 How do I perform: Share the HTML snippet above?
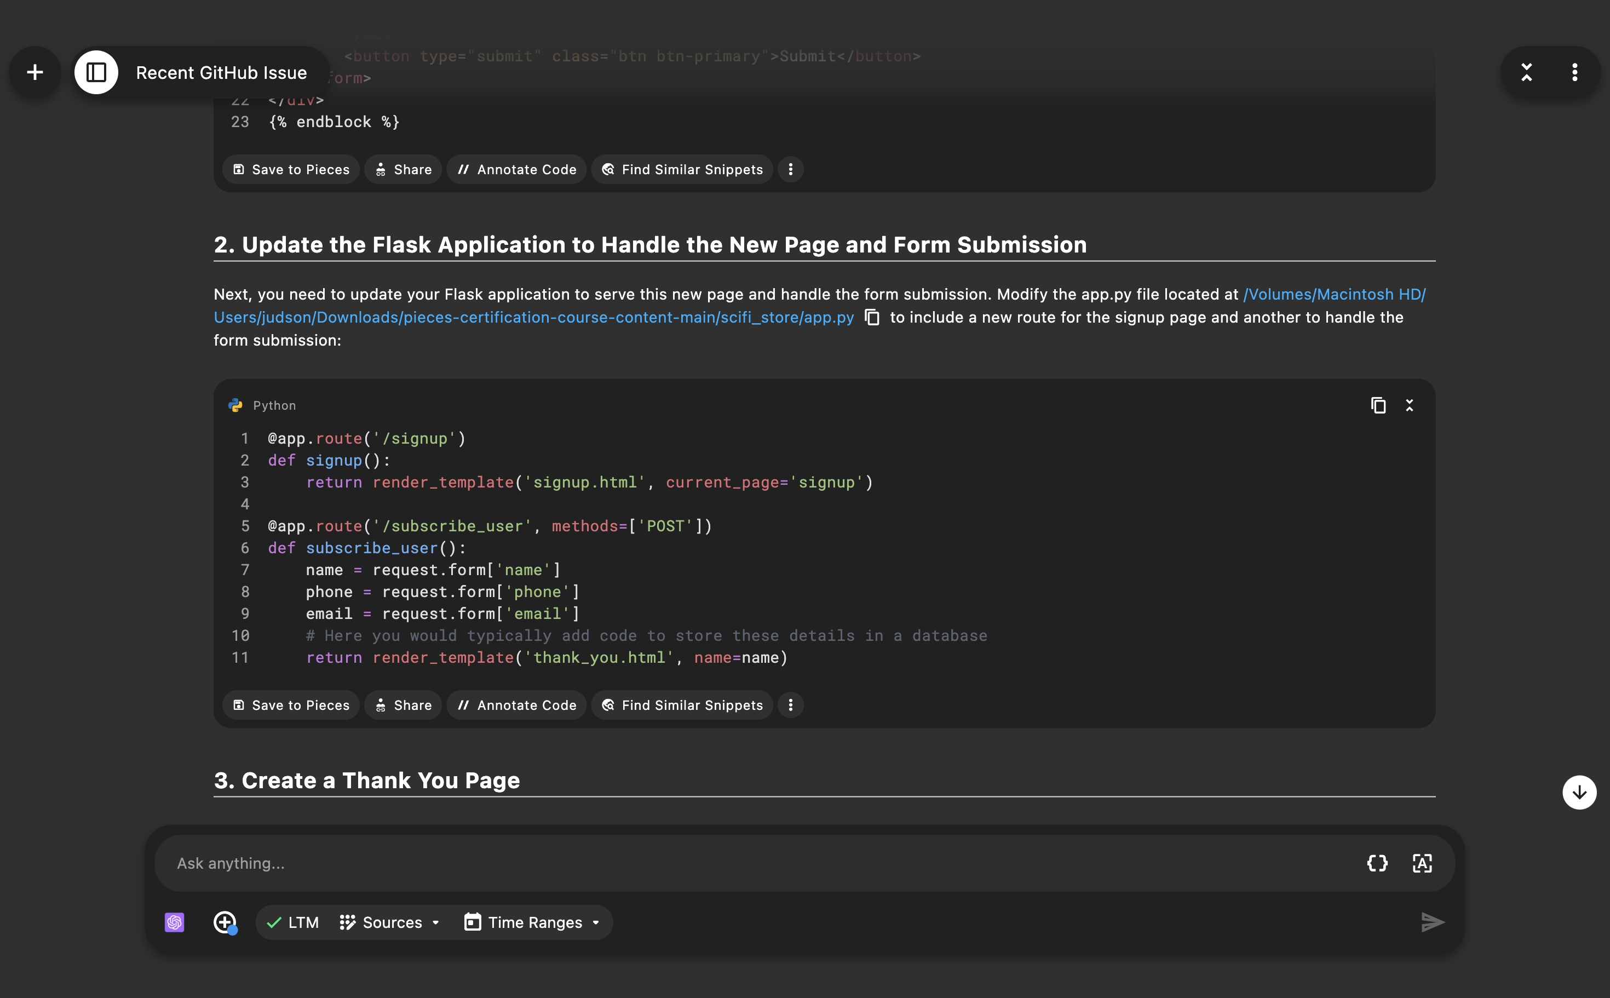click(403, 170)
